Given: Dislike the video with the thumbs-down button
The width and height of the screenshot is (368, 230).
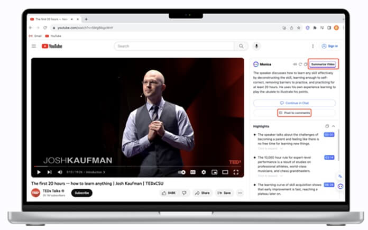Looking at the screenshot, I should click(x=184, y=193).
